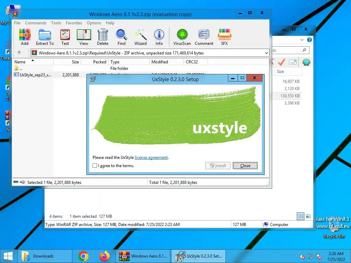Switch to Downloads taskbar button
The image size is (351, 263).
pos(45,256)
